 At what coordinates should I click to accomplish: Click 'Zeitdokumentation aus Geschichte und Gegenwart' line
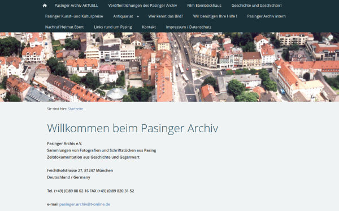tap(93, 157)
